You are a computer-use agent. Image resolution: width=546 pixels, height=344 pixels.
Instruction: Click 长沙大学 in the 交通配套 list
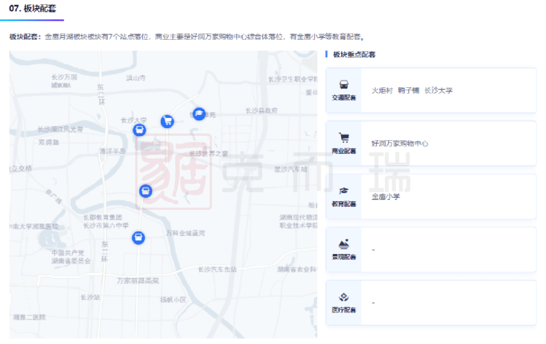pos(438,90)
